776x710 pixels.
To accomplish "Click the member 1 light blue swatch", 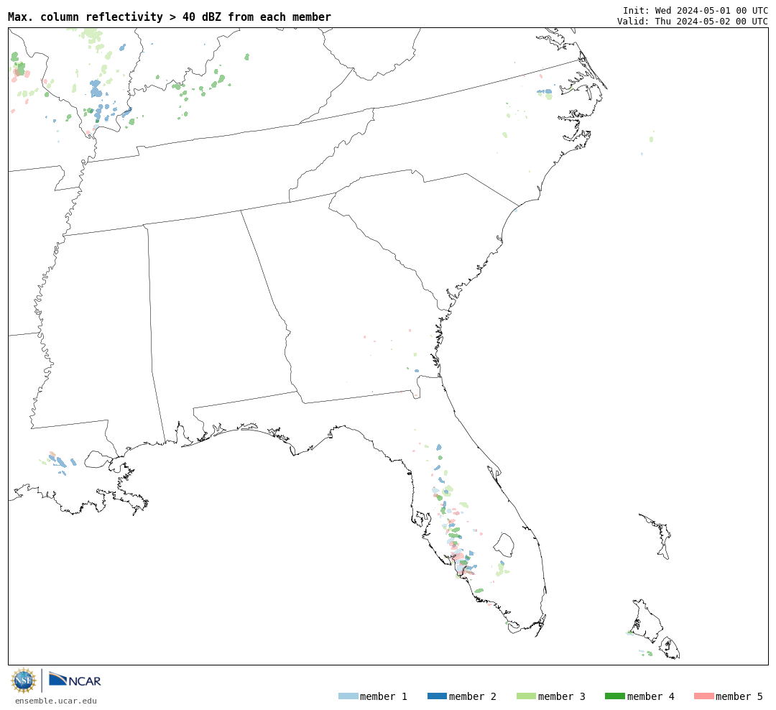I will pyautogui.click(x=348, y=696).
